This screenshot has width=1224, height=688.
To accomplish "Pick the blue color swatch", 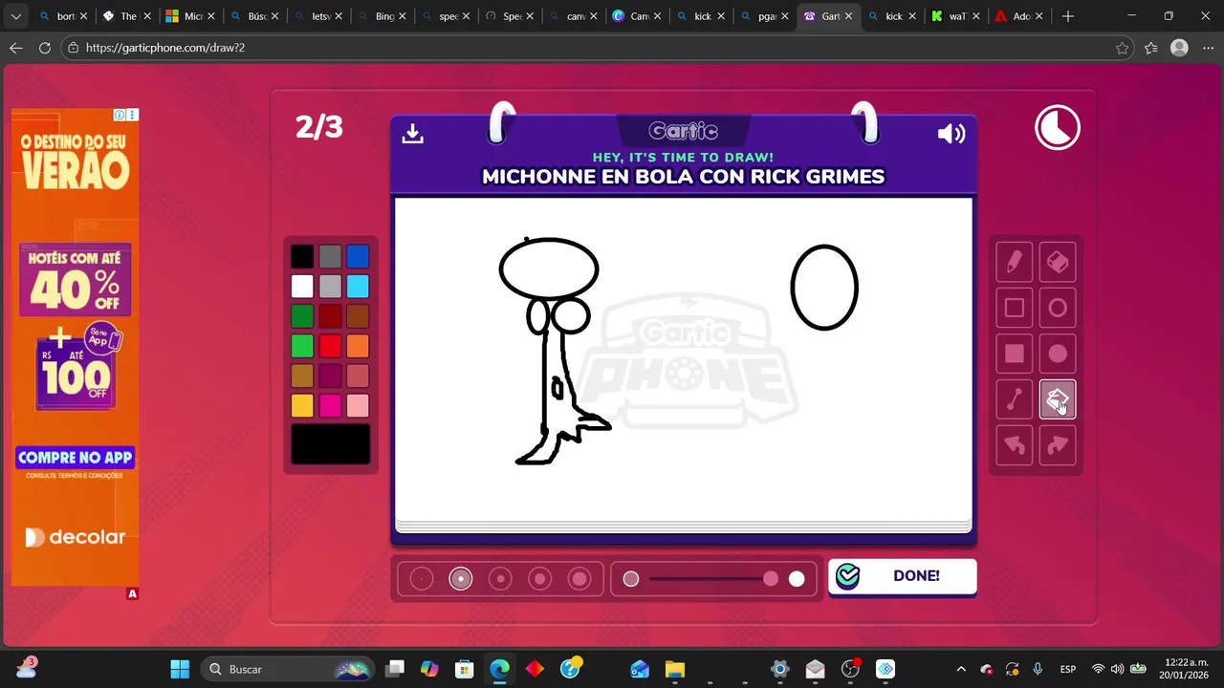I will (x=358, y=256).
